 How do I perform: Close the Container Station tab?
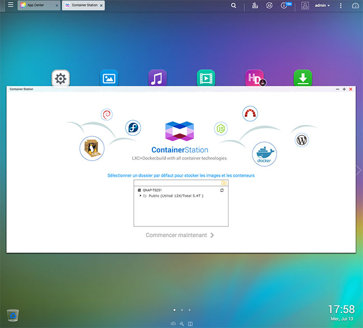[101, 5]
